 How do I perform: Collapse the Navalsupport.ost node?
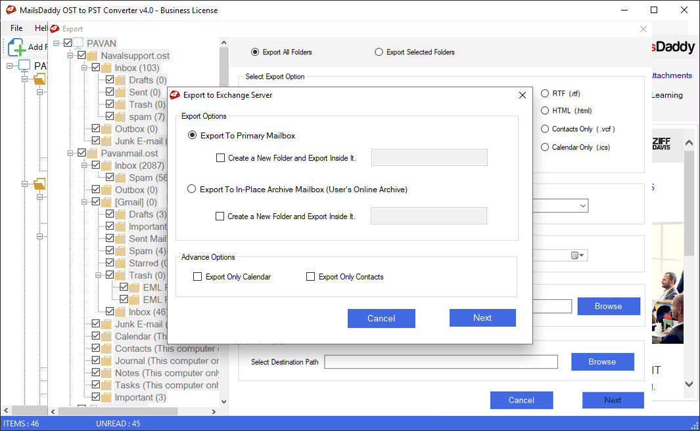click(x=70, y=56)
